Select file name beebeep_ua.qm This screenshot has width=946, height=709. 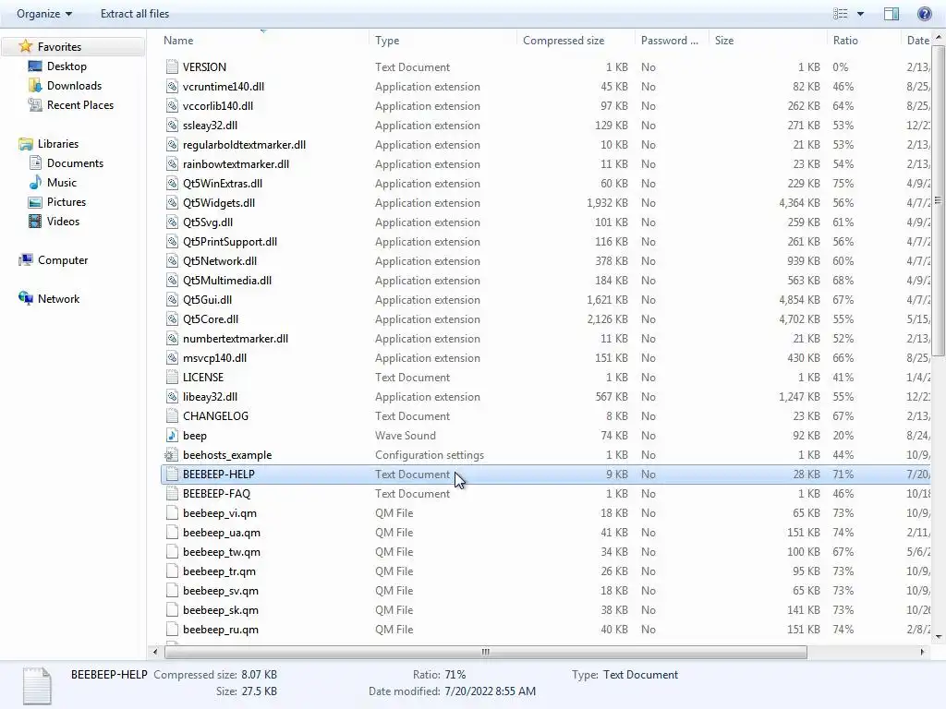[x=222, y=533]
